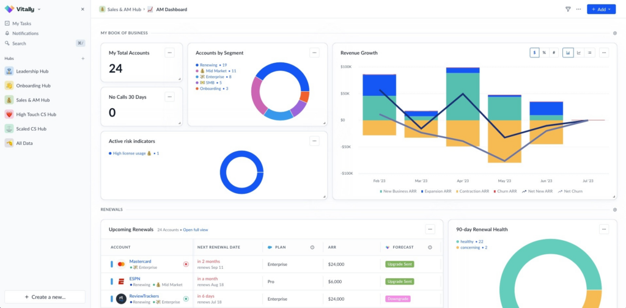Viewport: 626px width, 308px height.
Task: Toggle Revenue Growth line chart view
Action: [579, 53]
